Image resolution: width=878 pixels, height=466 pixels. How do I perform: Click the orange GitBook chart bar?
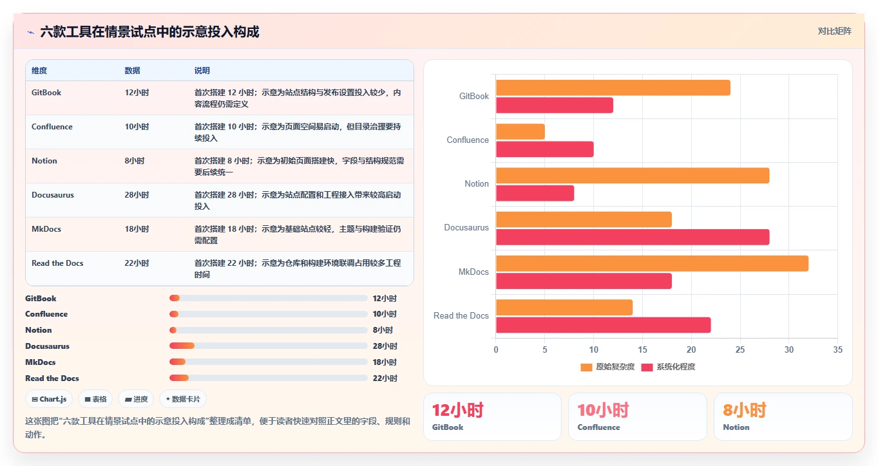pyautogui.click(x=613, y=88)
